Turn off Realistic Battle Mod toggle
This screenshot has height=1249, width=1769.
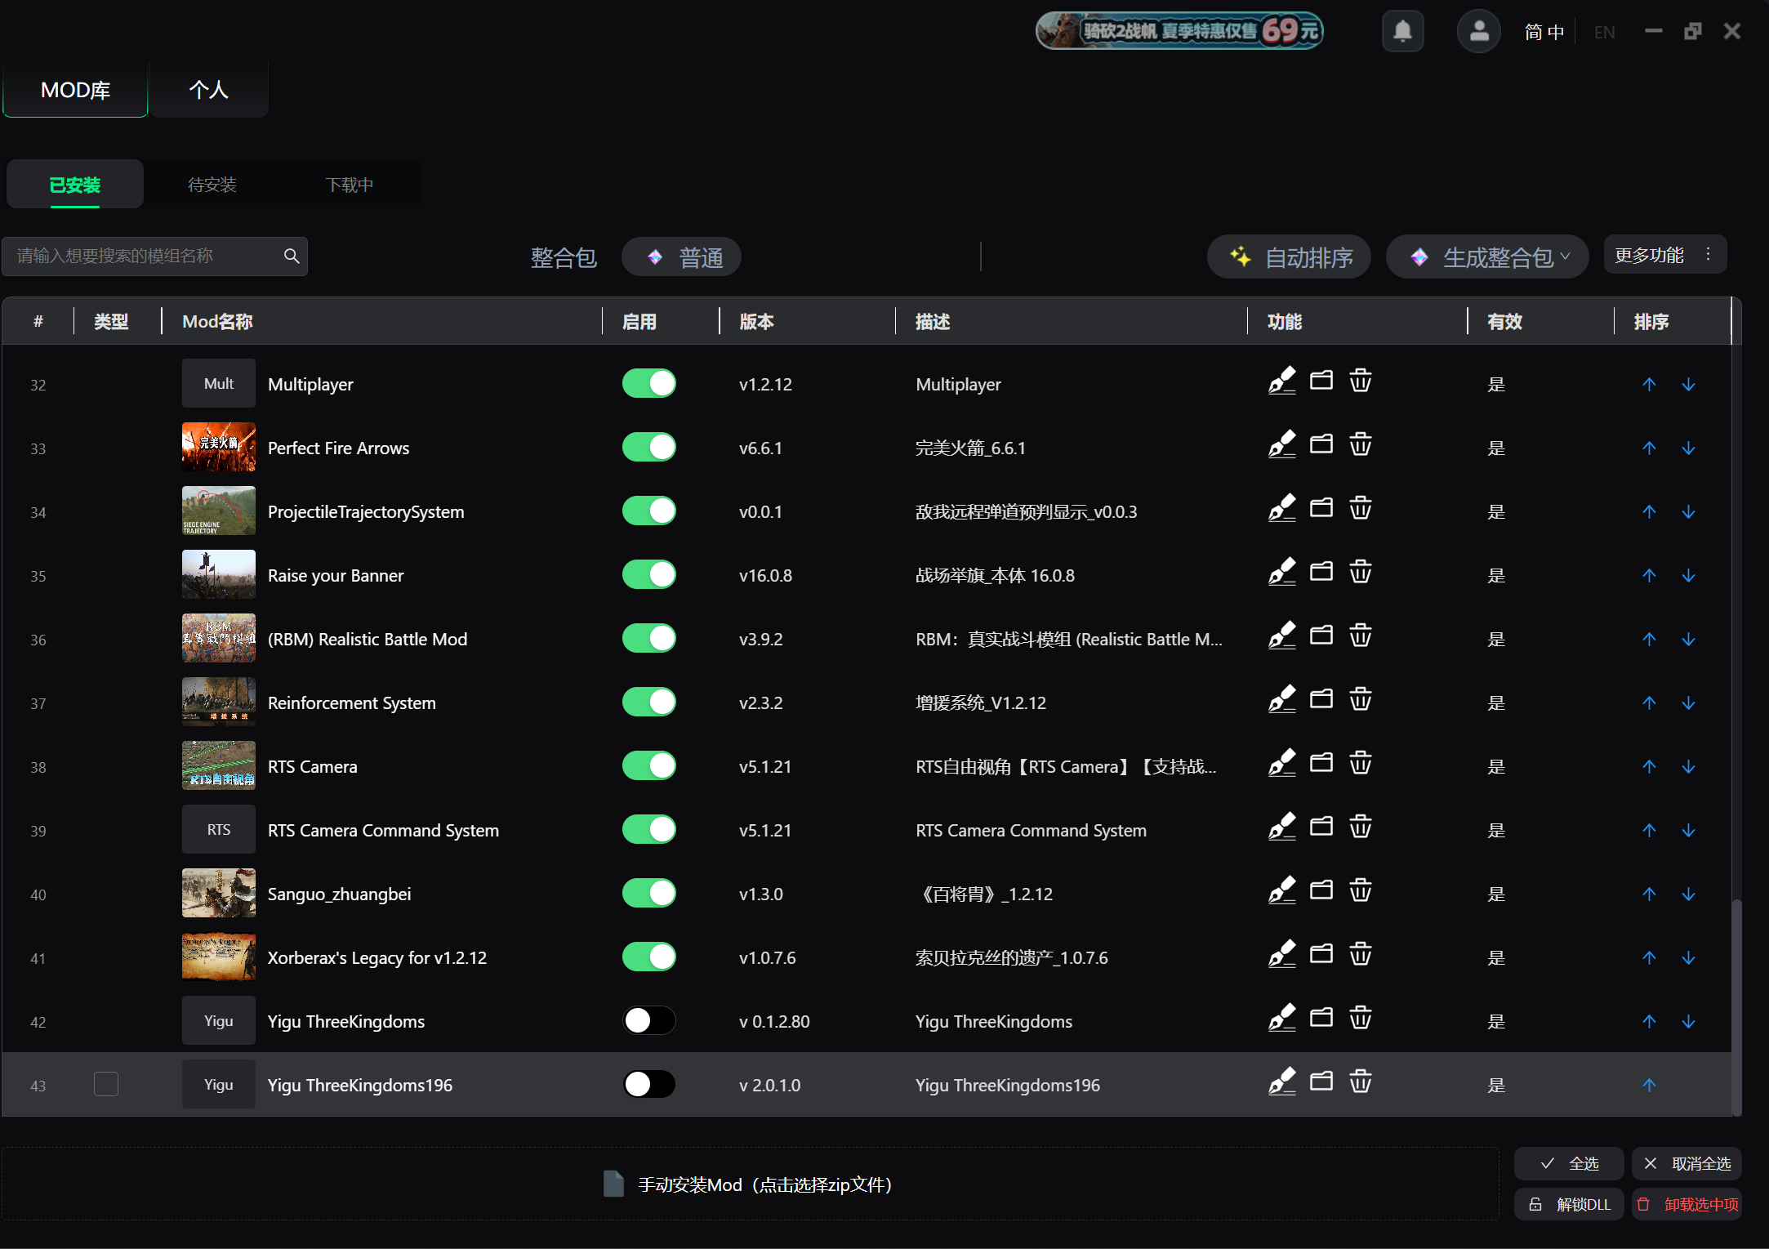pos(649,639)
